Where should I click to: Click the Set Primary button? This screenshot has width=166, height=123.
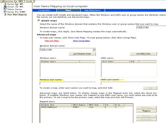(146, 108)
